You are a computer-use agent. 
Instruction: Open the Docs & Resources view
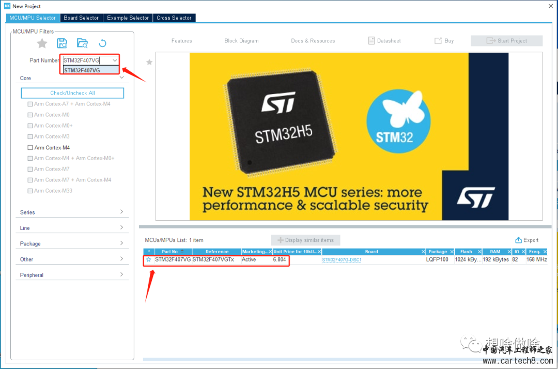pos(313,41)
